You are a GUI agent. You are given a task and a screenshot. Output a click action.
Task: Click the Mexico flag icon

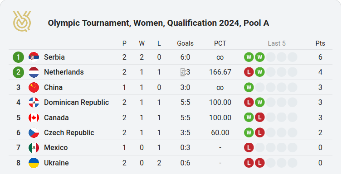tap(34, 148)
